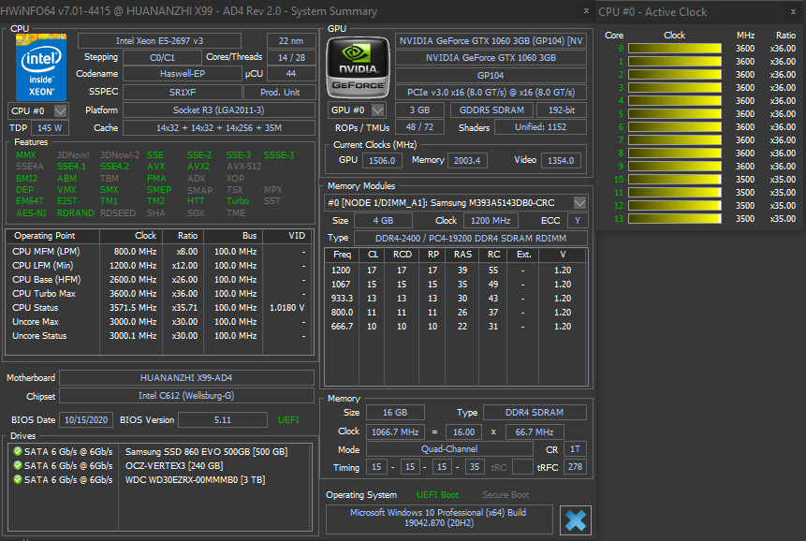Click the SR1XF SSPEC field
Viewport: 806px width, 541px height.
(182, 92)
